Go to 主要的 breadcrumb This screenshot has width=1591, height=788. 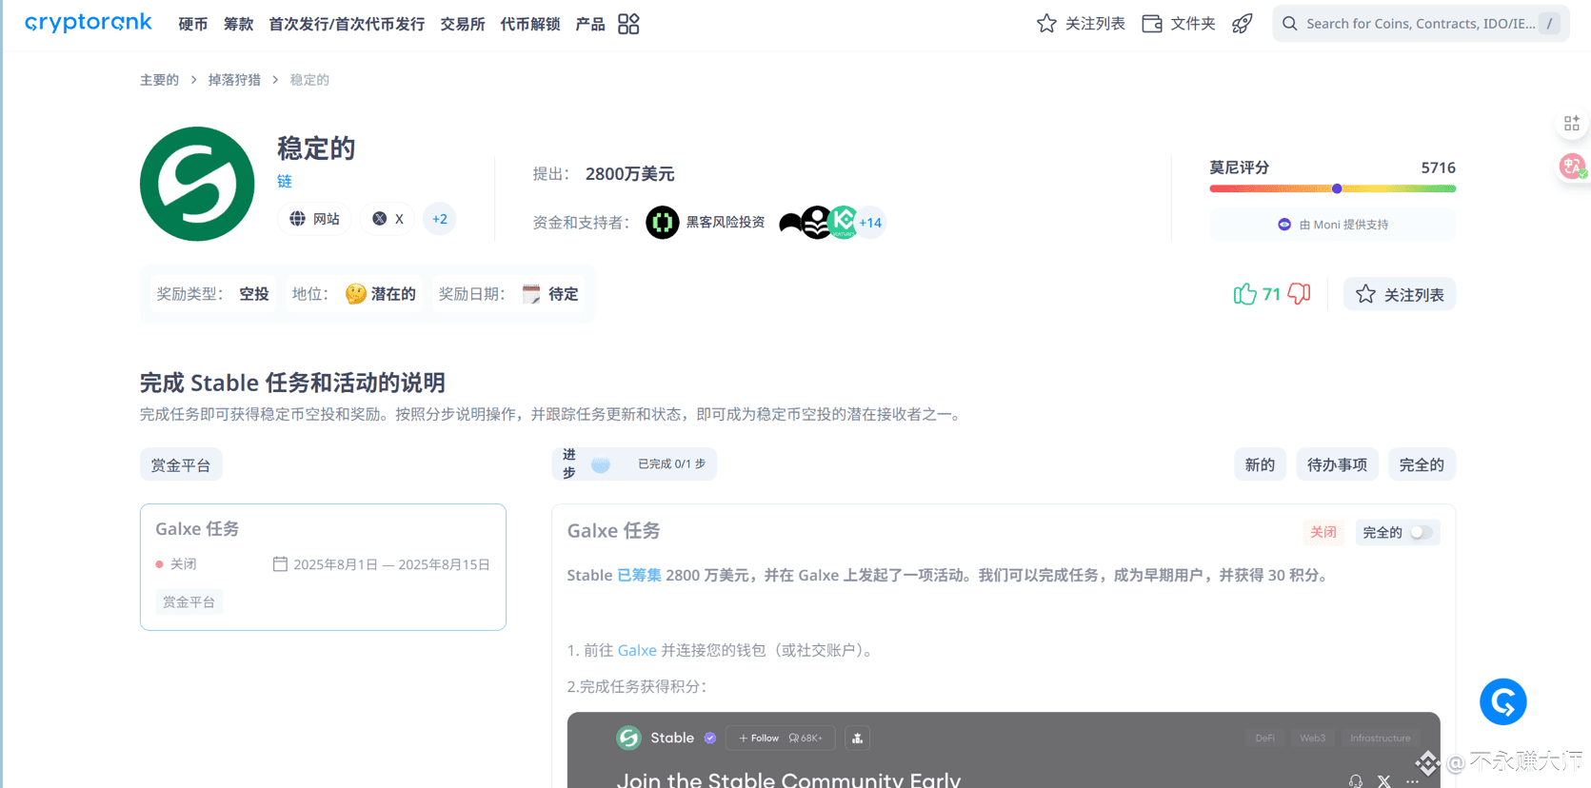click(159, 80)
